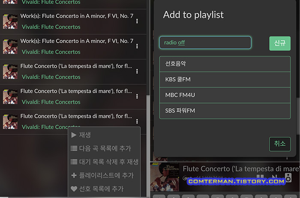Select 선호 목록에 추가 heart menu entry
This screenshot has height=198, width=300.
[105, 189]
